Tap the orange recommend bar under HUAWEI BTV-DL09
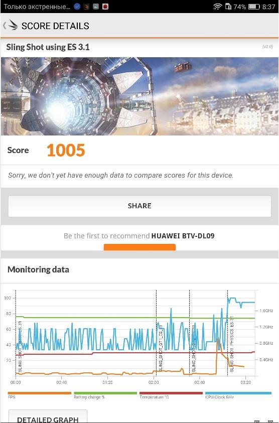279x423 pixels. point(139,247)
